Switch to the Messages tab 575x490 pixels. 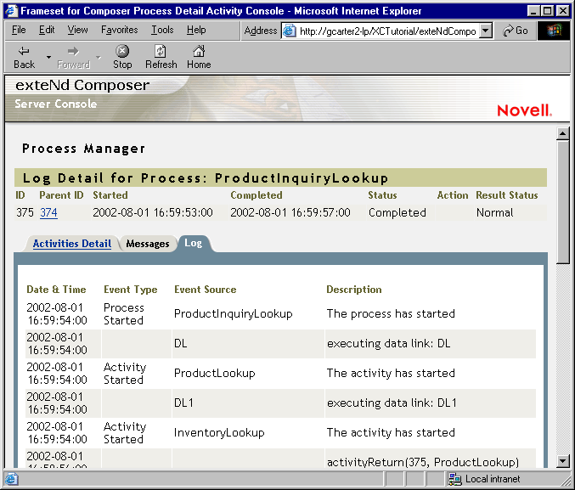pyautogui.click(x=148, y=244)
